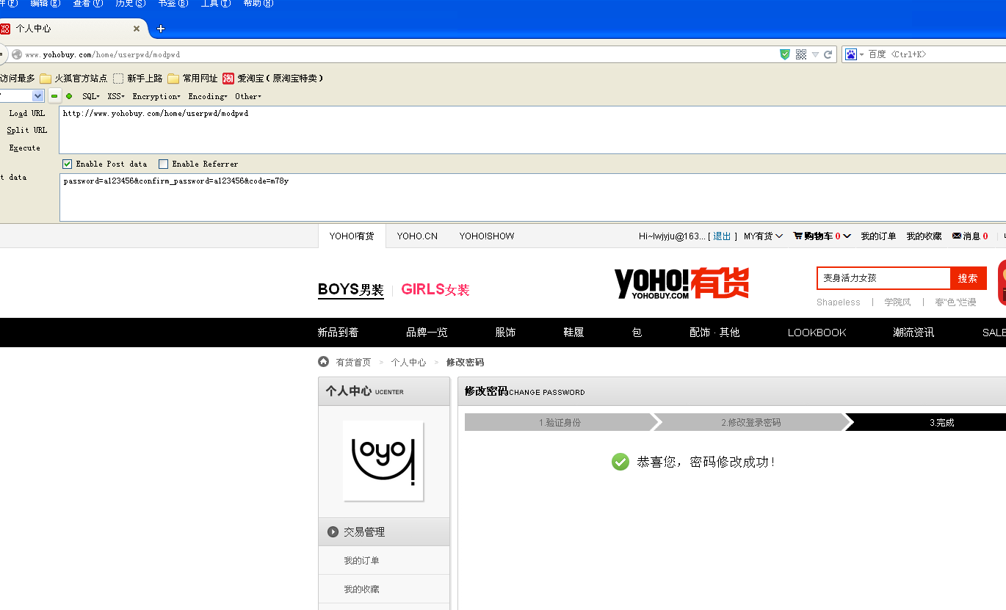Open the 火狐官方站点 bookmark folder
Viewport: 1006px width, 610px height.
click(x=73, y=79)
